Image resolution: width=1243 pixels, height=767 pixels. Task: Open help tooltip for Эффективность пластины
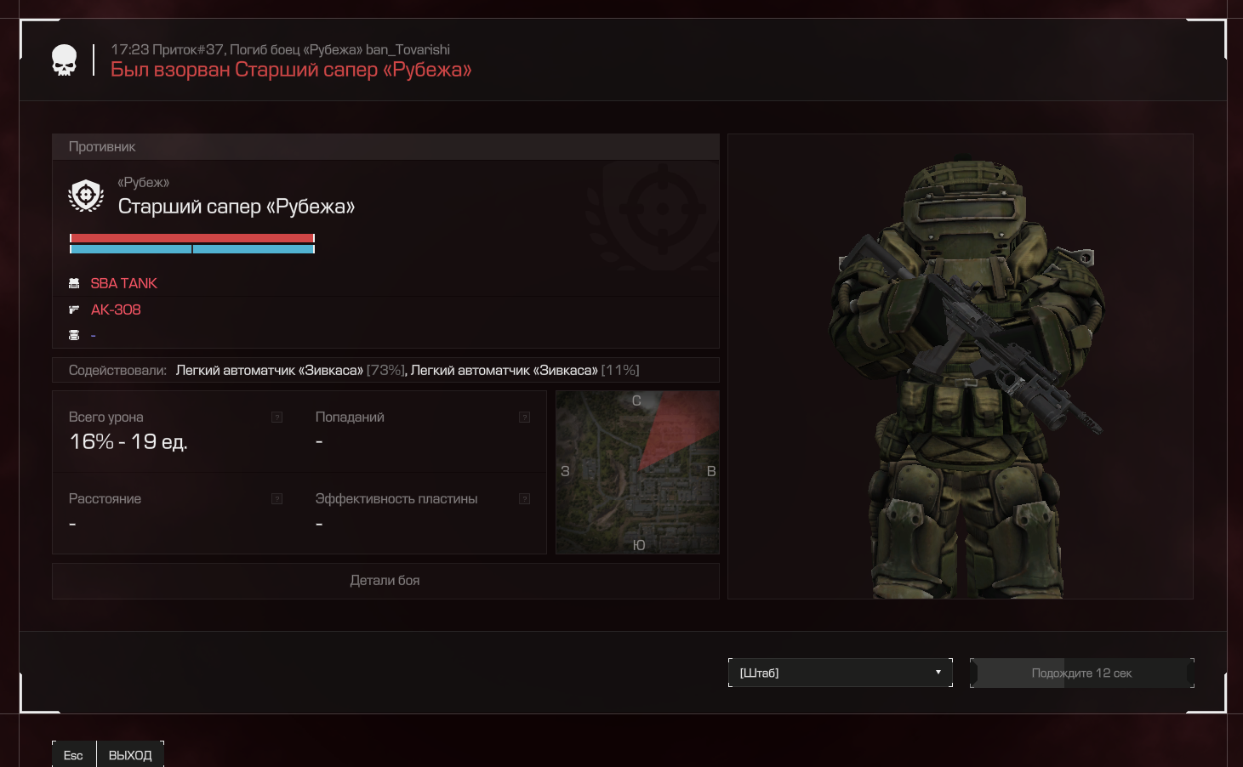524,498
